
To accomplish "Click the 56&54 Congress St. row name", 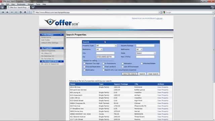I will click(x=78, y=103).
